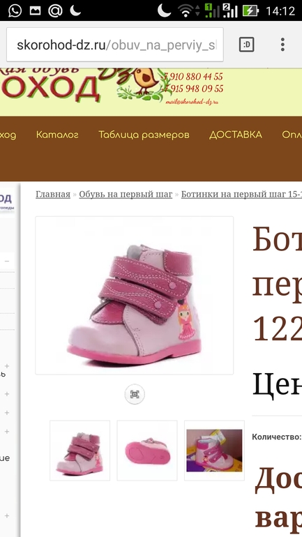This screenshot has height=537, width=302.
Task: Collapse the sidebar section with minus sign
Action: (x=7, y=262)
